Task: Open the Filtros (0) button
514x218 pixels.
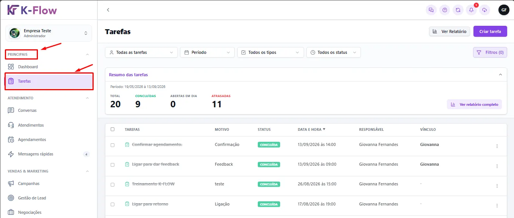Action: 490,52
